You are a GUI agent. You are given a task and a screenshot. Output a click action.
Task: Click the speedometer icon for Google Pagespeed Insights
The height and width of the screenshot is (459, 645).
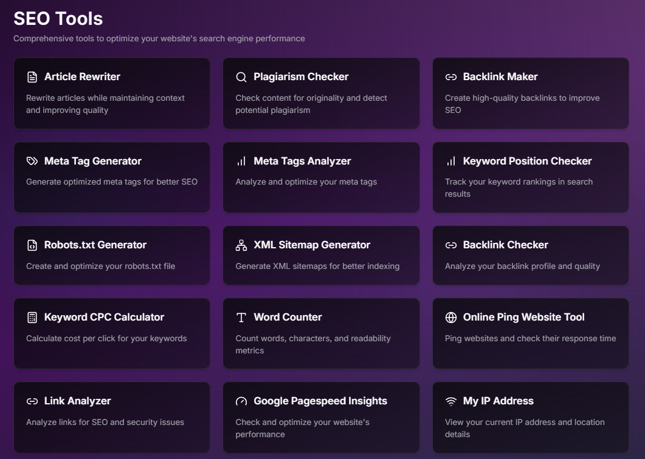(241, 401)
